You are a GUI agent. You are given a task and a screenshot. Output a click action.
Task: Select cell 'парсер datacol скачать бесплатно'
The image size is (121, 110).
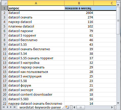(36, 103)
